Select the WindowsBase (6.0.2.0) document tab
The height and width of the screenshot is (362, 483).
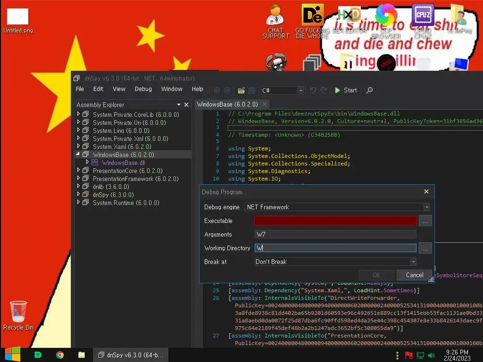pyautogui.click(x=227, y=104)
